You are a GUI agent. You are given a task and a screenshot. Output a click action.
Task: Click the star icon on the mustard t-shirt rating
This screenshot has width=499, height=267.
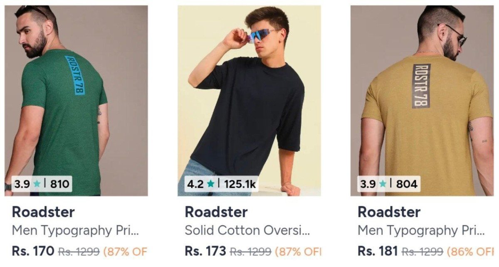[x=383, y=184]
